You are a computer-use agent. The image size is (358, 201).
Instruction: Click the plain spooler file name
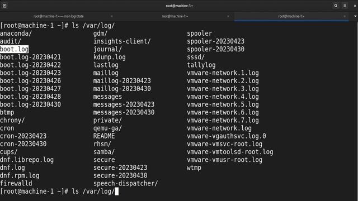tap(199, 33)
